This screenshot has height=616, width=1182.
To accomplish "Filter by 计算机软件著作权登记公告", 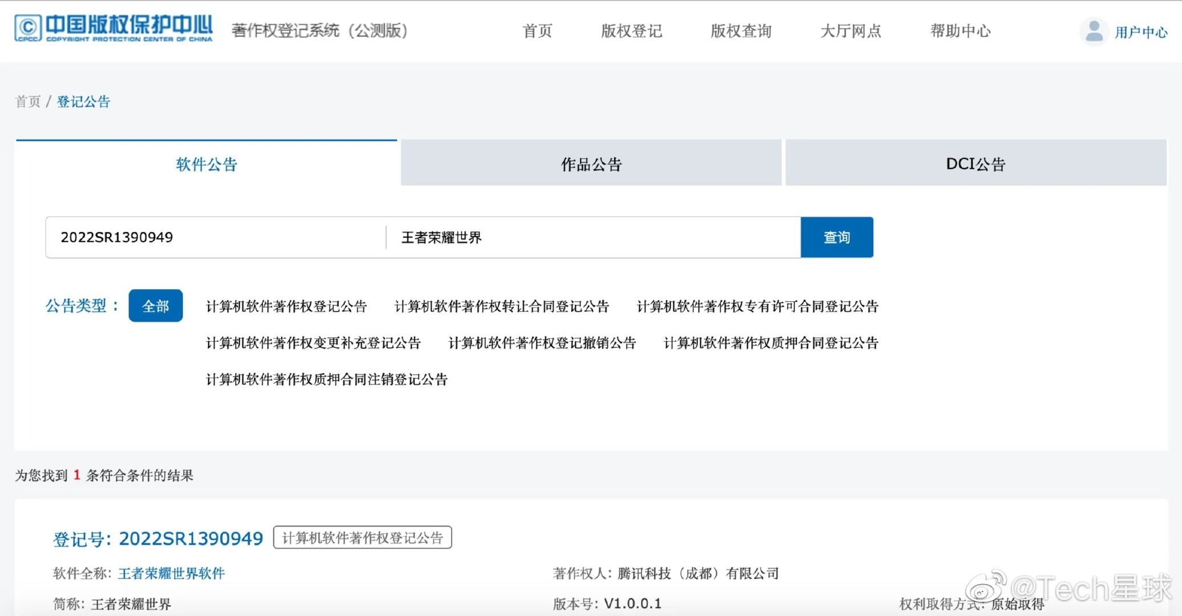I will [287, 306].
